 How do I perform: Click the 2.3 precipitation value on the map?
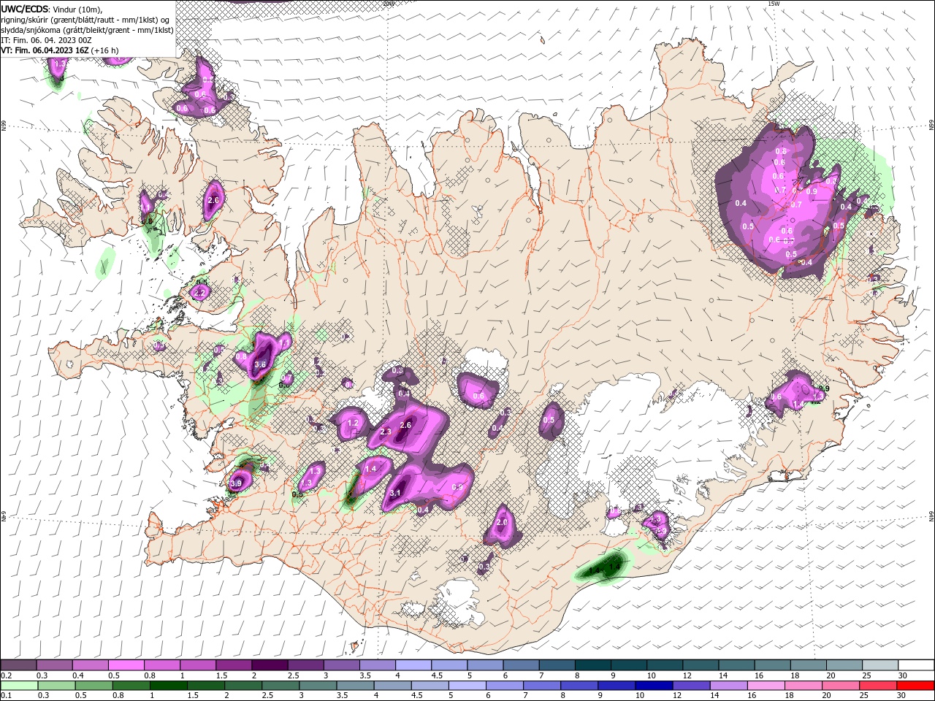386,432
